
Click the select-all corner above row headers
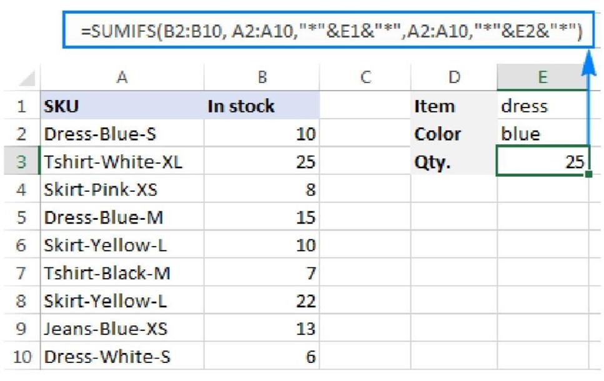coord(25,78)
